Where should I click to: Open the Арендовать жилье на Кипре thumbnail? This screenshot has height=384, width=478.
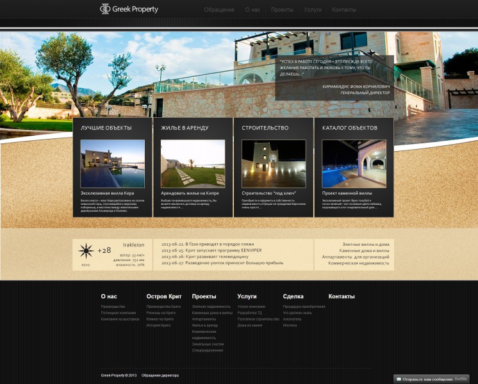(193, 164)
